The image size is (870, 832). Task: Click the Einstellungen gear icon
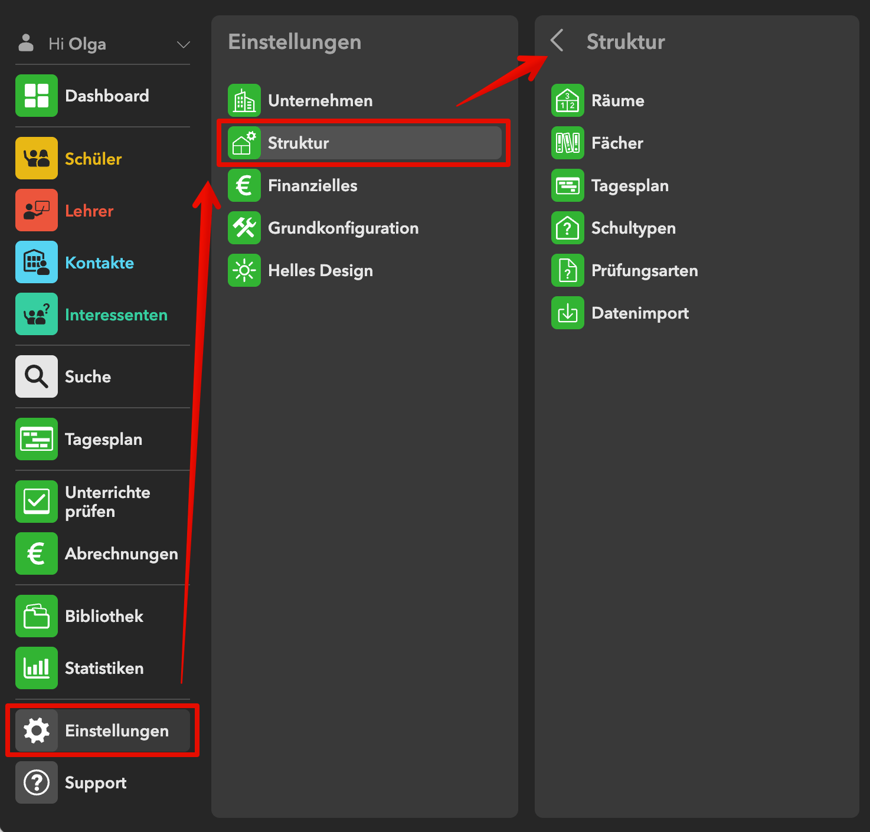point(37,731)
